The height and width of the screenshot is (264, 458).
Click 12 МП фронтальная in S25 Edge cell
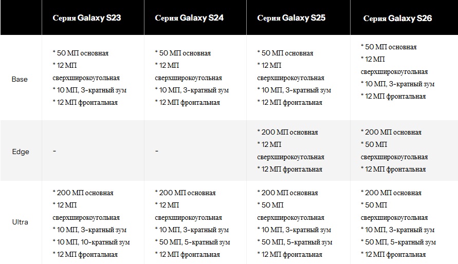290,169
